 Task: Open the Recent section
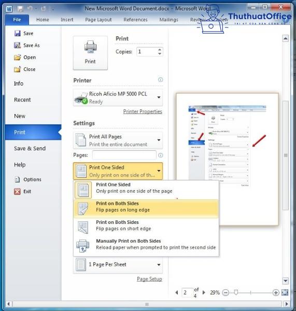(x=33, y=100)
